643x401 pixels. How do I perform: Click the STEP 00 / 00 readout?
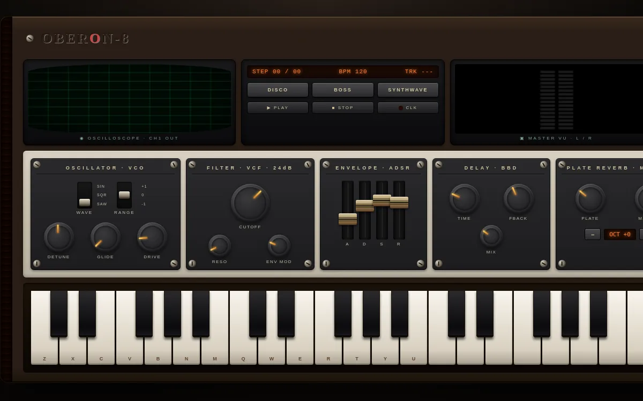(x=276, y=72)
